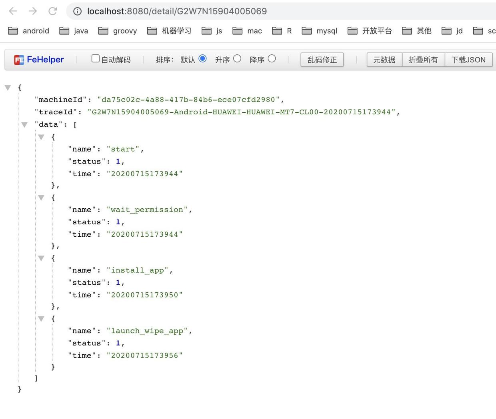Enable the 自动解码 checkbox

(95, 59)
